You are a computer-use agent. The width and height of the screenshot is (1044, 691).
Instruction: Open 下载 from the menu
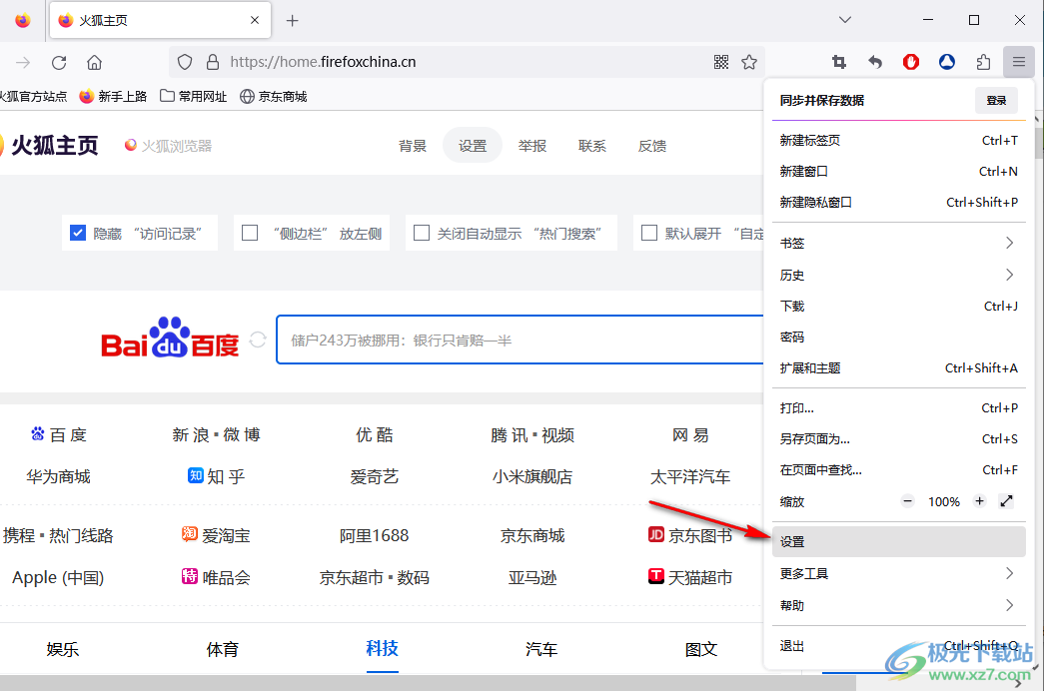898,307
